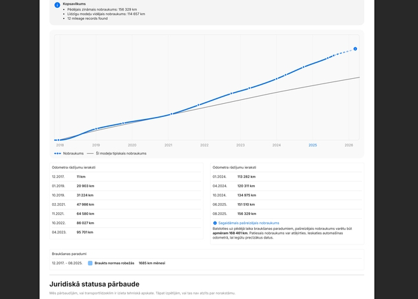
Task: Open the Sagaidāmais pašreizējais nobraukums link
Action: click(249, 223)
